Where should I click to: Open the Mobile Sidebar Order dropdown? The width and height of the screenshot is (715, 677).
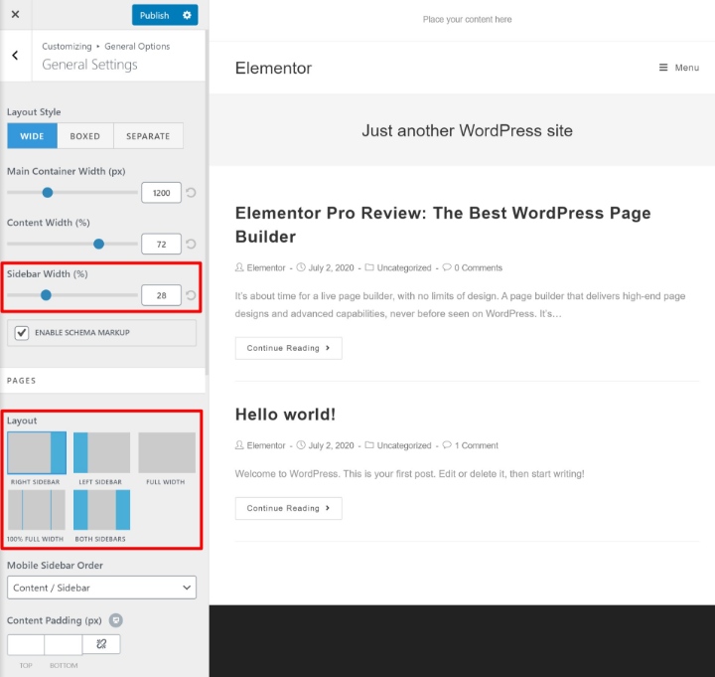point(101,588)
